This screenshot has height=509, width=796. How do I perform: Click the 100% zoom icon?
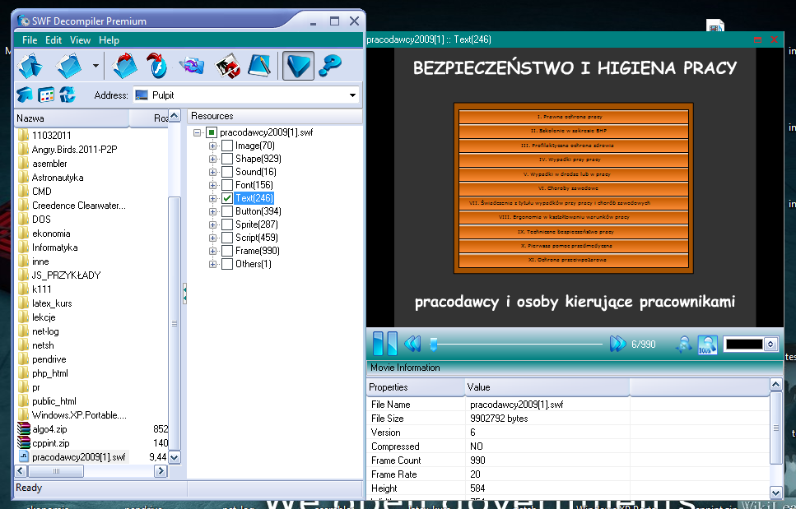(x=707, y=345)
